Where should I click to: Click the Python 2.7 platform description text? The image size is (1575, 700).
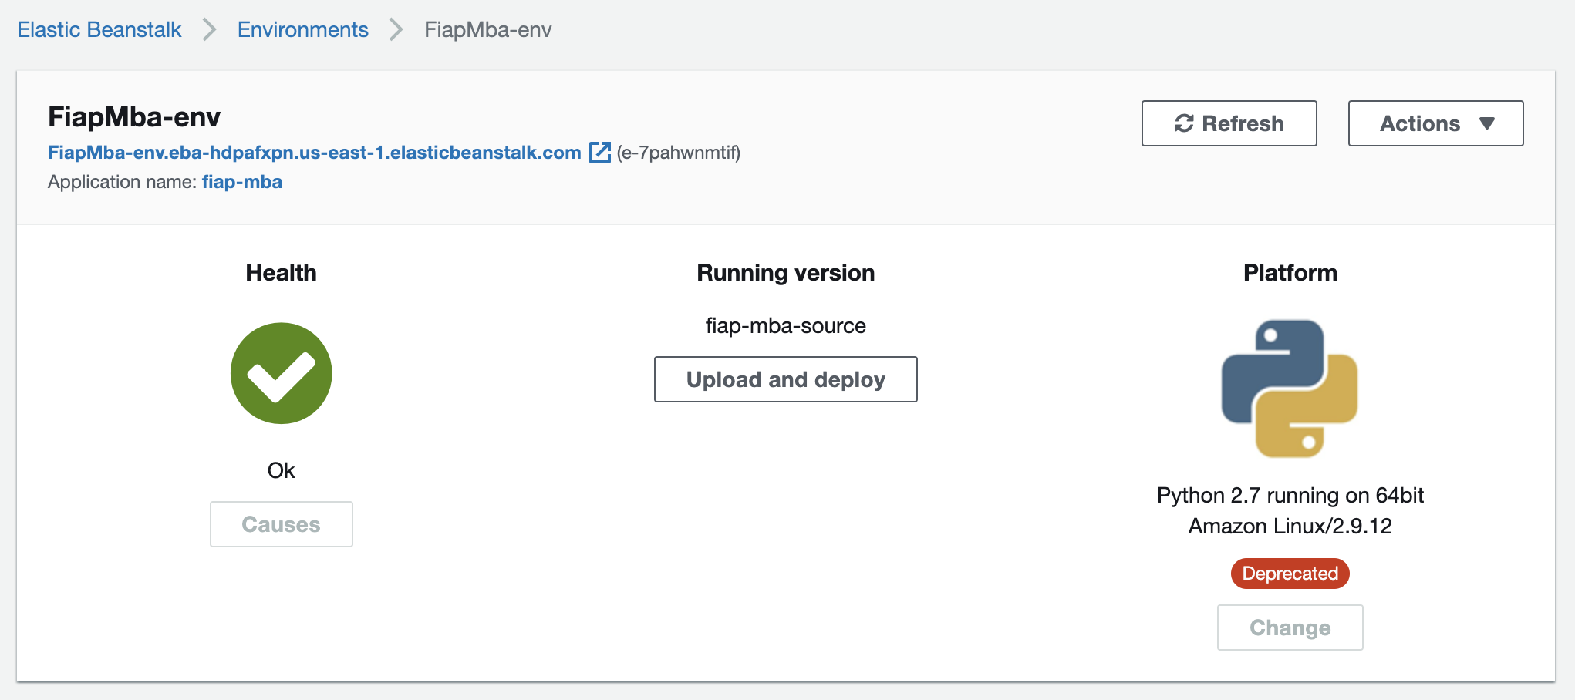pyautogui.click(x=1290, y=510)
